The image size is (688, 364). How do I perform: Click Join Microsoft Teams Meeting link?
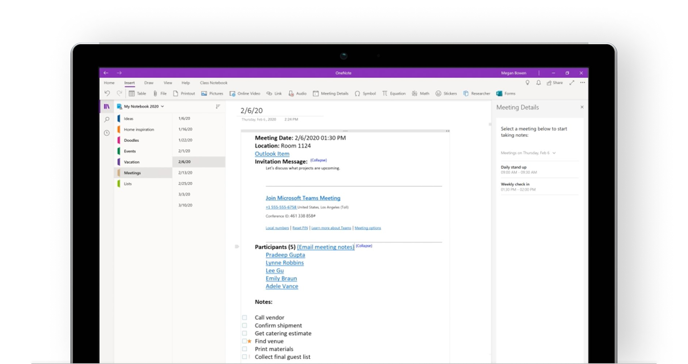[x=303, y=198]
